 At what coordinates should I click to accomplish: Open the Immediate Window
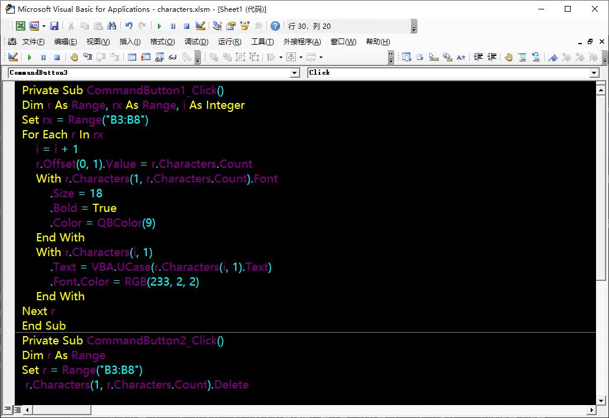pyautogui.click(x=146, y=57)
